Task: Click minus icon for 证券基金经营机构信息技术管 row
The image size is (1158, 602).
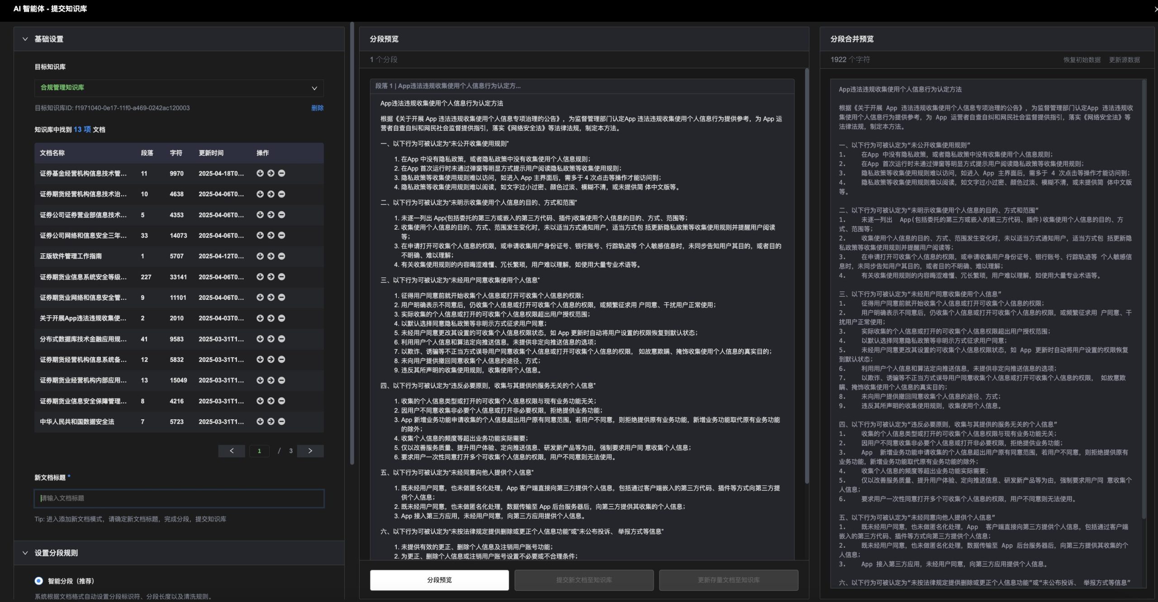Action: pos(281,173)
